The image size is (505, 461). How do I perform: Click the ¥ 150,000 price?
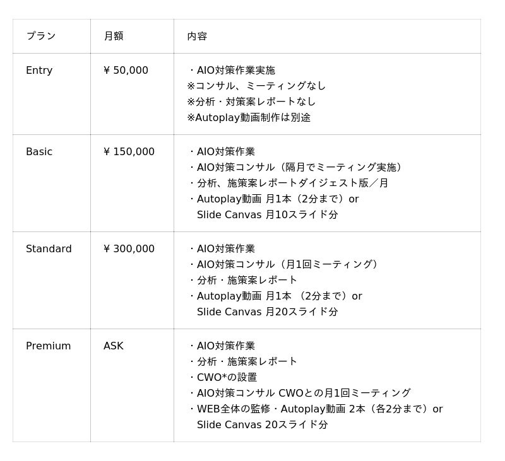(129, 151)
